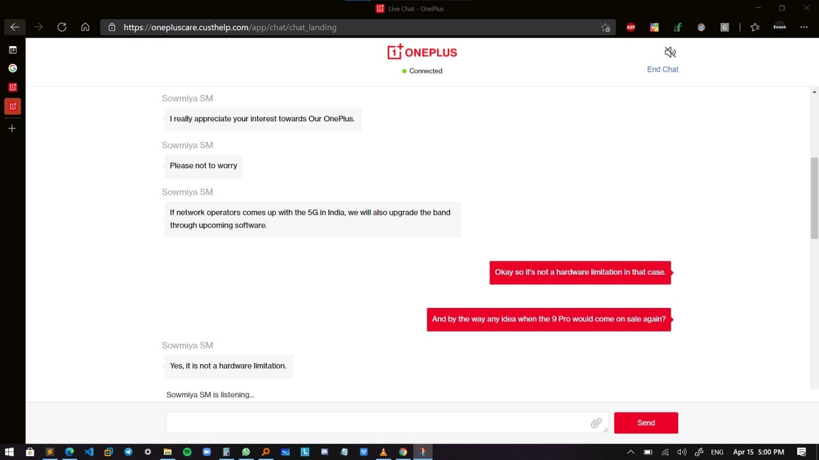Switch to the Google vertical tab
This screenshot has height=460, width=819.
tap(12, 68)
